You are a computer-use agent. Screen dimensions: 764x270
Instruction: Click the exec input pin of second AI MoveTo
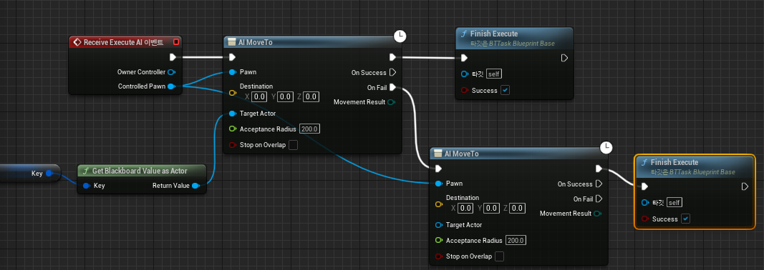[x=438, y=169]
